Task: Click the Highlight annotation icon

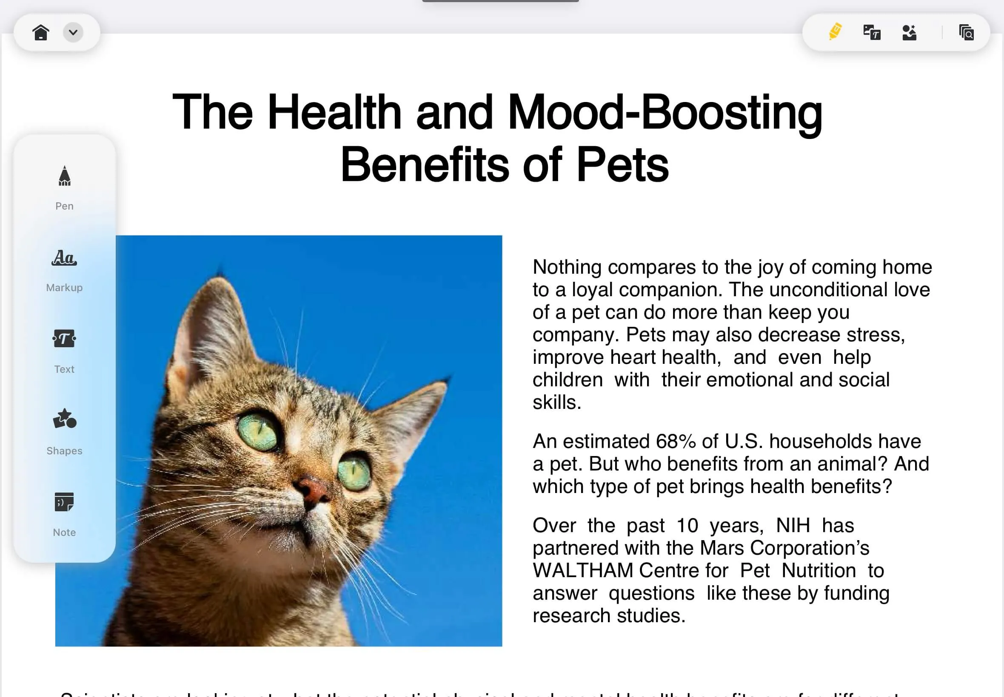Action: coord(835,32)
